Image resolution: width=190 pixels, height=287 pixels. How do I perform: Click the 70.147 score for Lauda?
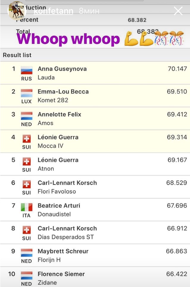177,69
